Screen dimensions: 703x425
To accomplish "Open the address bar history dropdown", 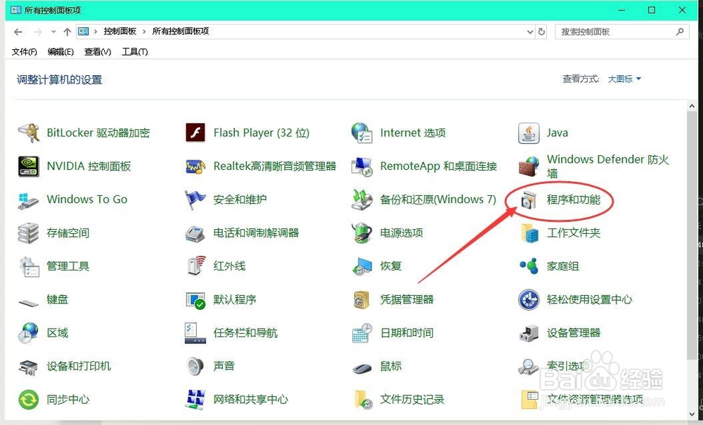I will click(531, 31).
